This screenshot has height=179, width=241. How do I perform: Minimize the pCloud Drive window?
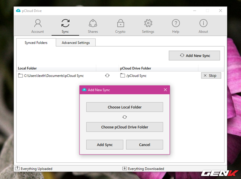point(195,11)
